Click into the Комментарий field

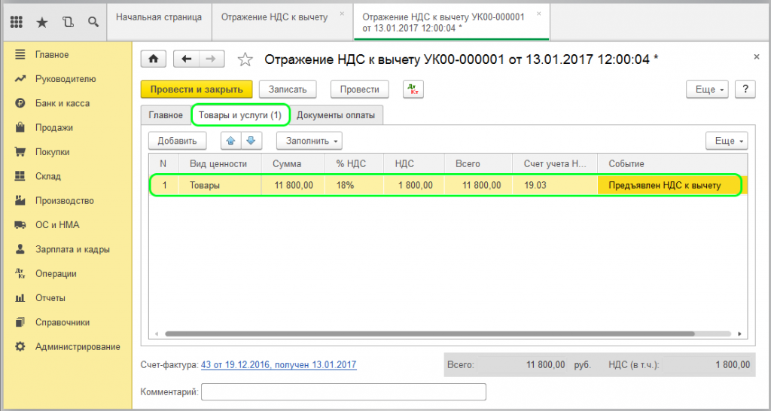343,392
